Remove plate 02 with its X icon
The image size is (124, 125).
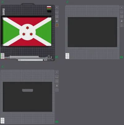122,7
